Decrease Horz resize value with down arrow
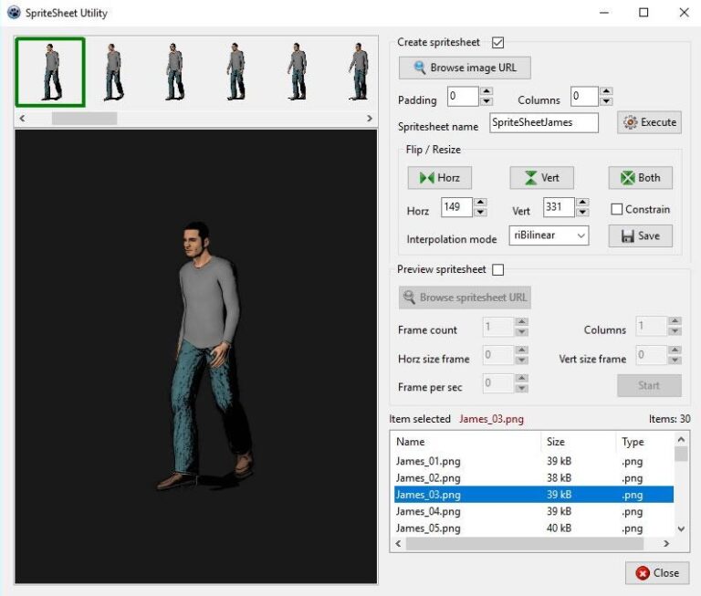Screen dimensions: 701x596 coord(480,213)
